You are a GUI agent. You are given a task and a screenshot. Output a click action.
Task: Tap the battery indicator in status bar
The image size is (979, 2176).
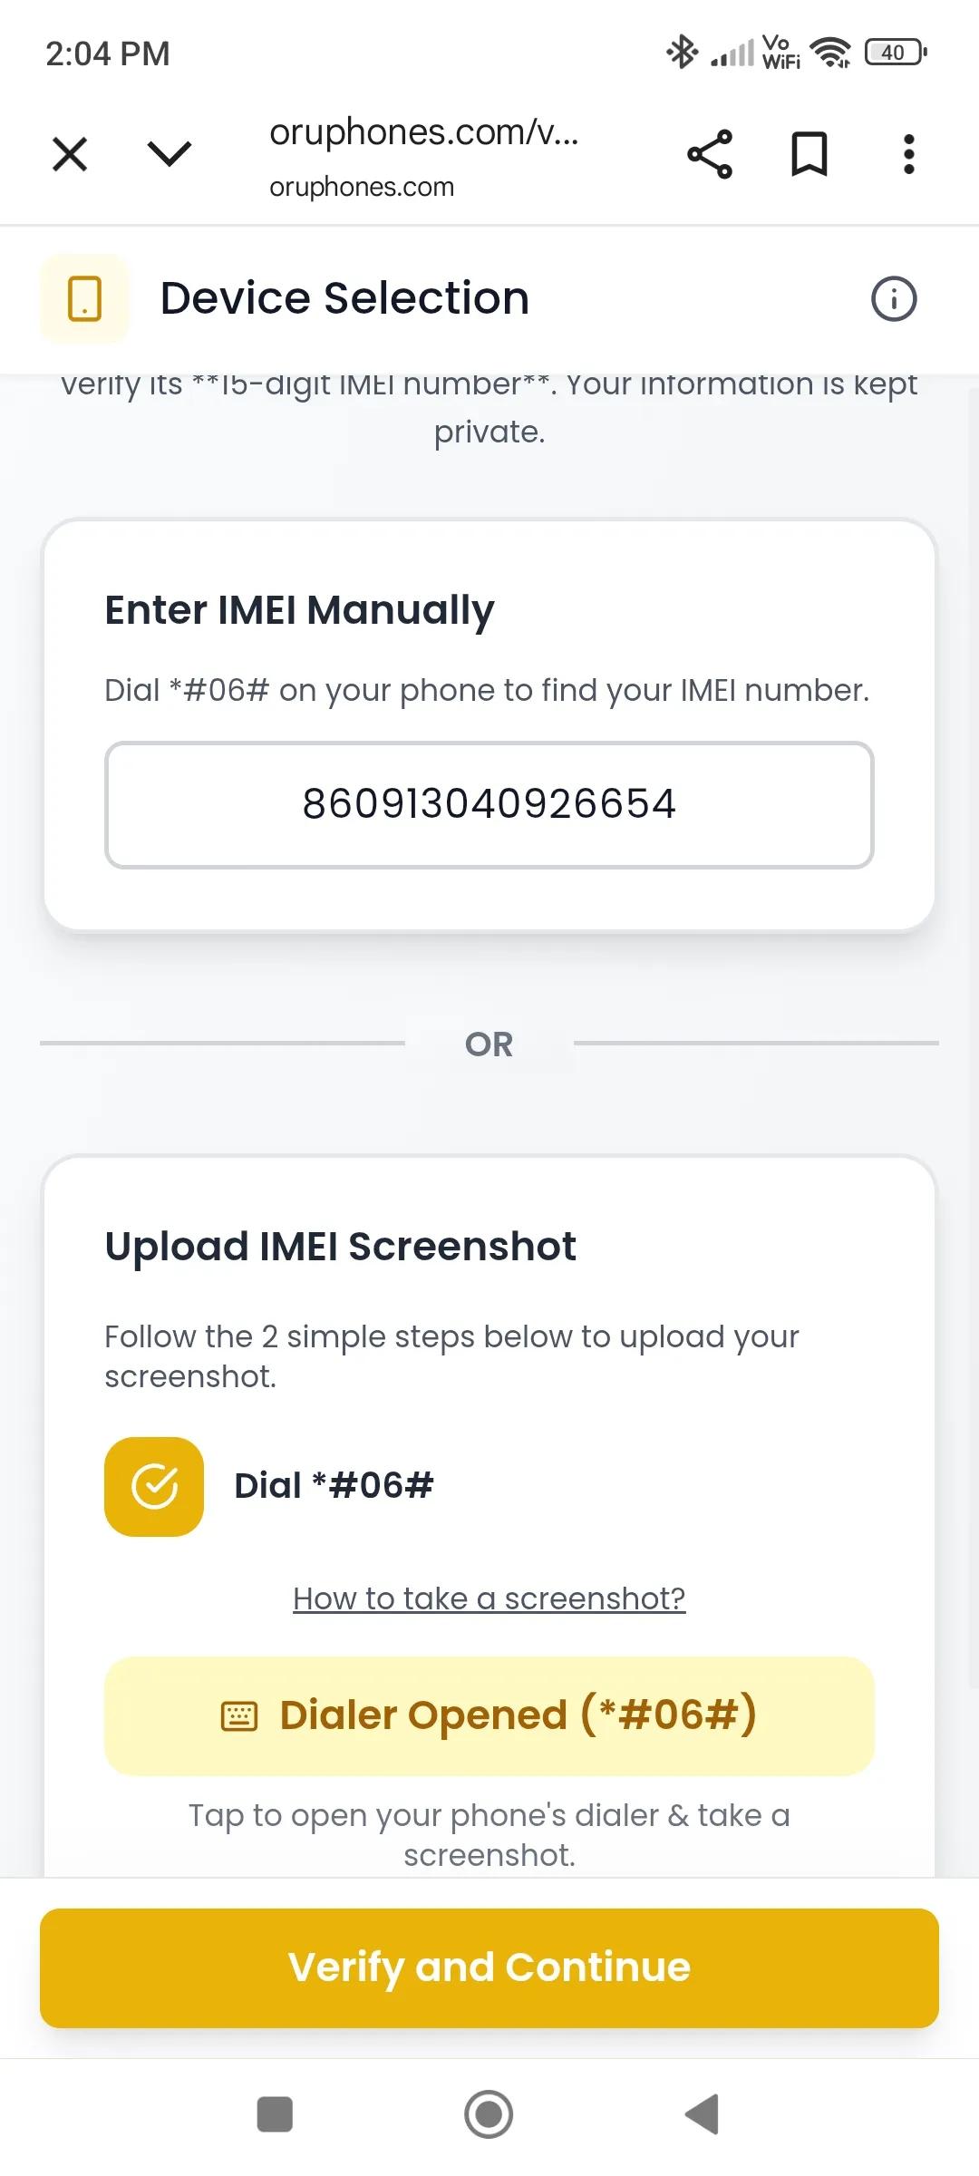click(896, 53)
